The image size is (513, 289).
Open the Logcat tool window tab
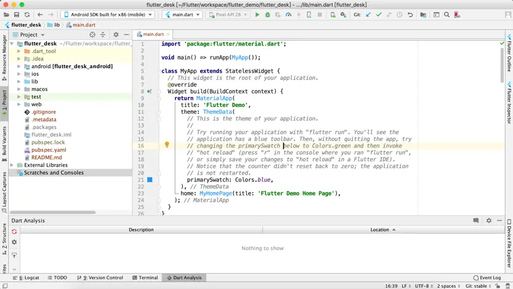[x=26, y=277]
